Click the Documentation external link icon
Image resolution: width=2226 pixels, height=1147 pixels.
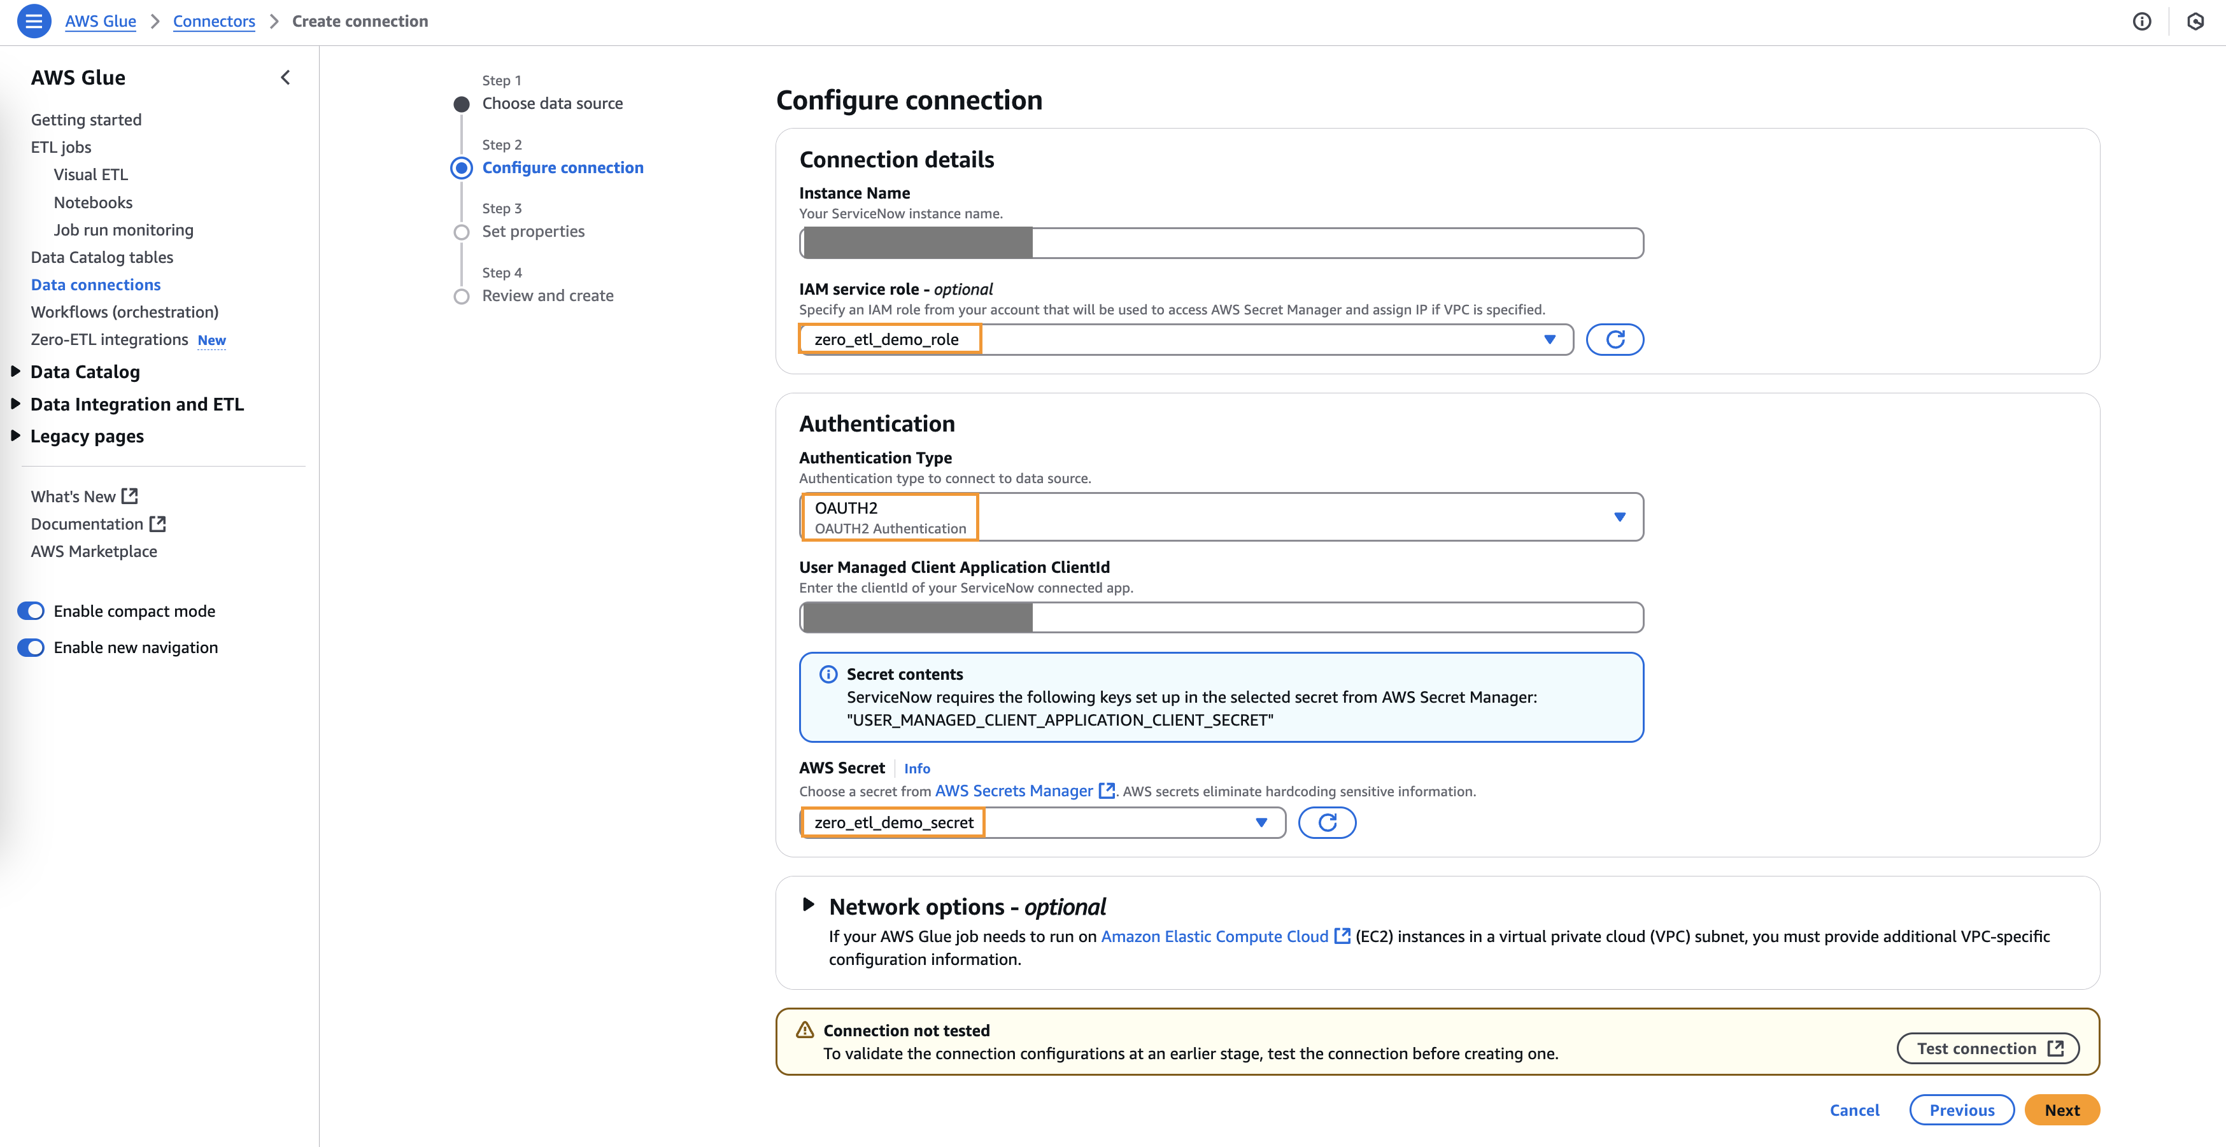(157, 523)
